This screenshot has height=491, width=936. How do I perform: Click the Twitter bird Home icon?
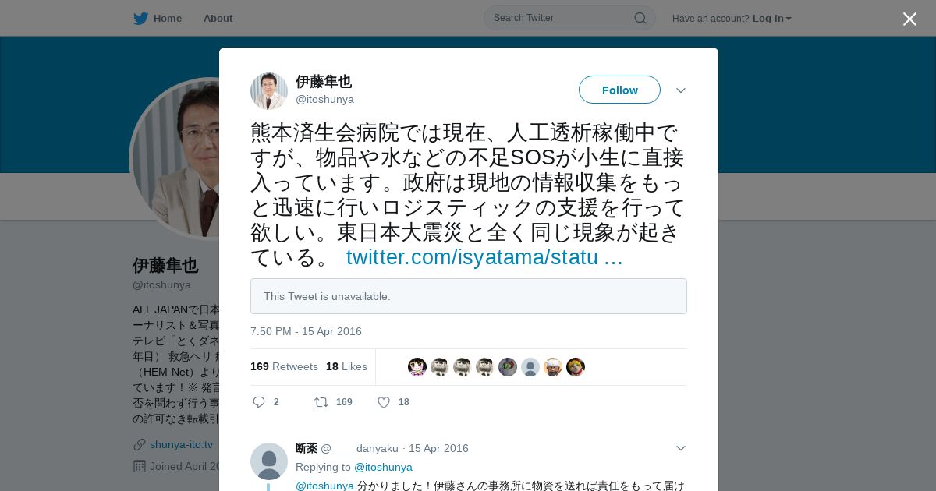click(x=140, y=19)
